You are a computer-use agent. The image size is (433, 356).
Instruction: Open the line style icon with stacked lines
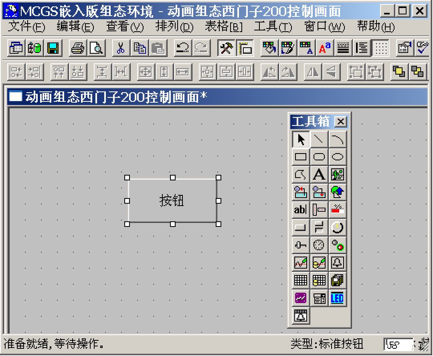pos(343,48)
